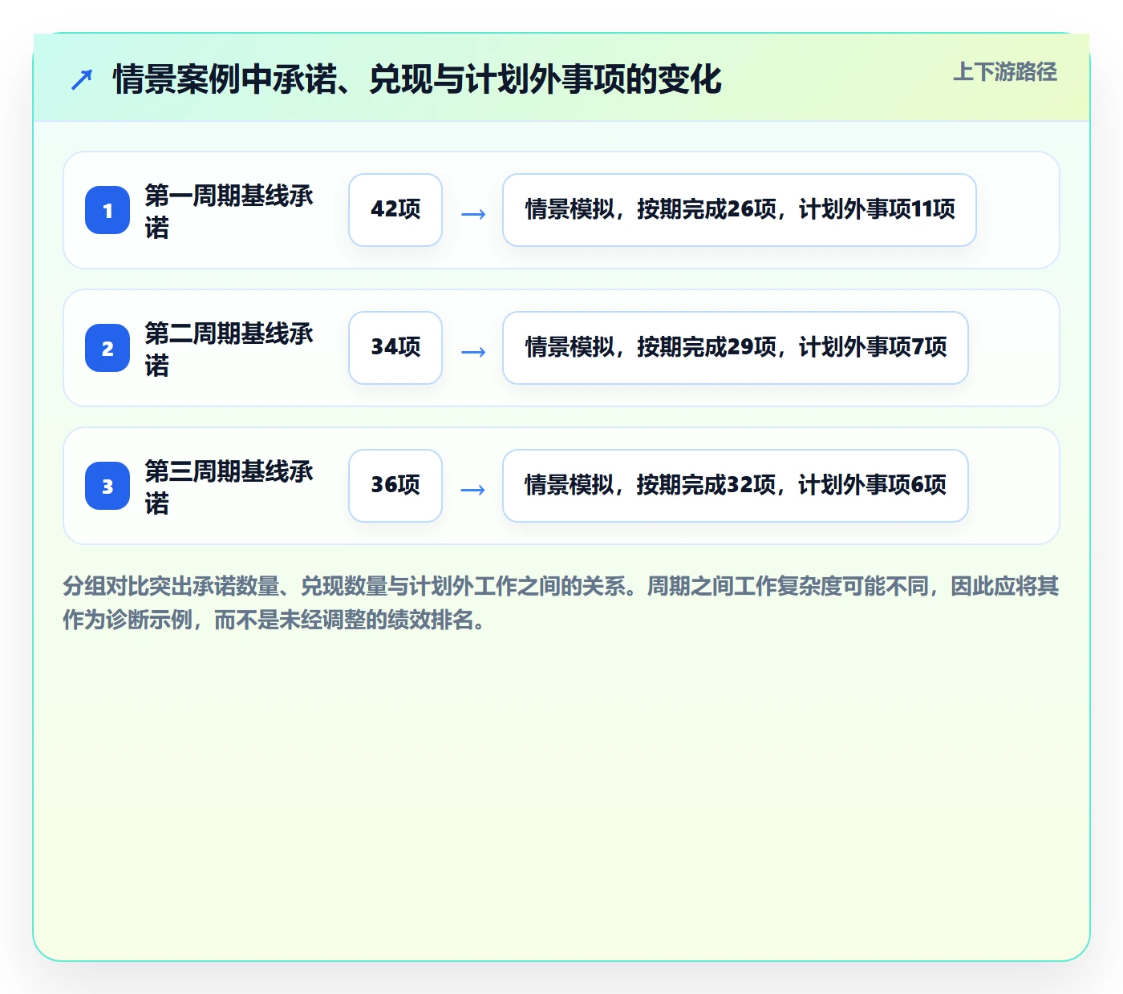1123x994 pixels.
Task: Select the 第一周期基线承诺 label
Action: 229,211
